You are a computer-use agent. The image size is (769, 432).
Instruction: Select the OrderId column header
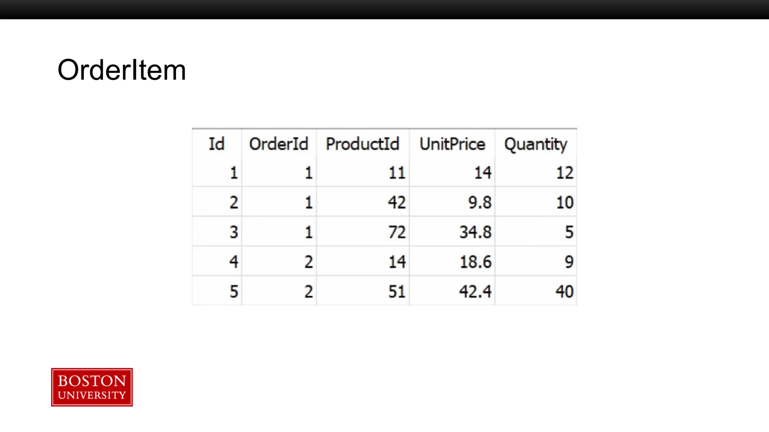pos(279,144)
